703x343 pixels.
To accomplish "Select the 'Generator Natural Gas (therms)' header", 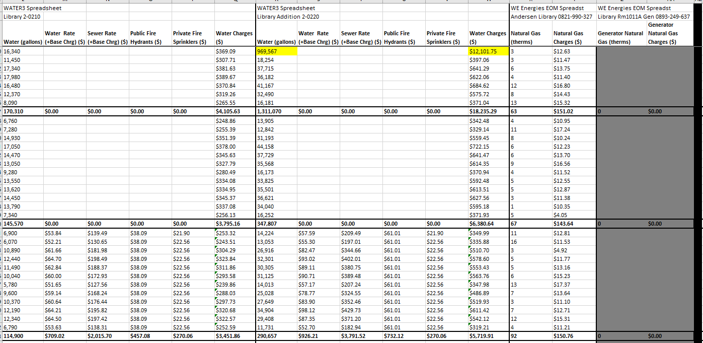I will click(621, 37).
